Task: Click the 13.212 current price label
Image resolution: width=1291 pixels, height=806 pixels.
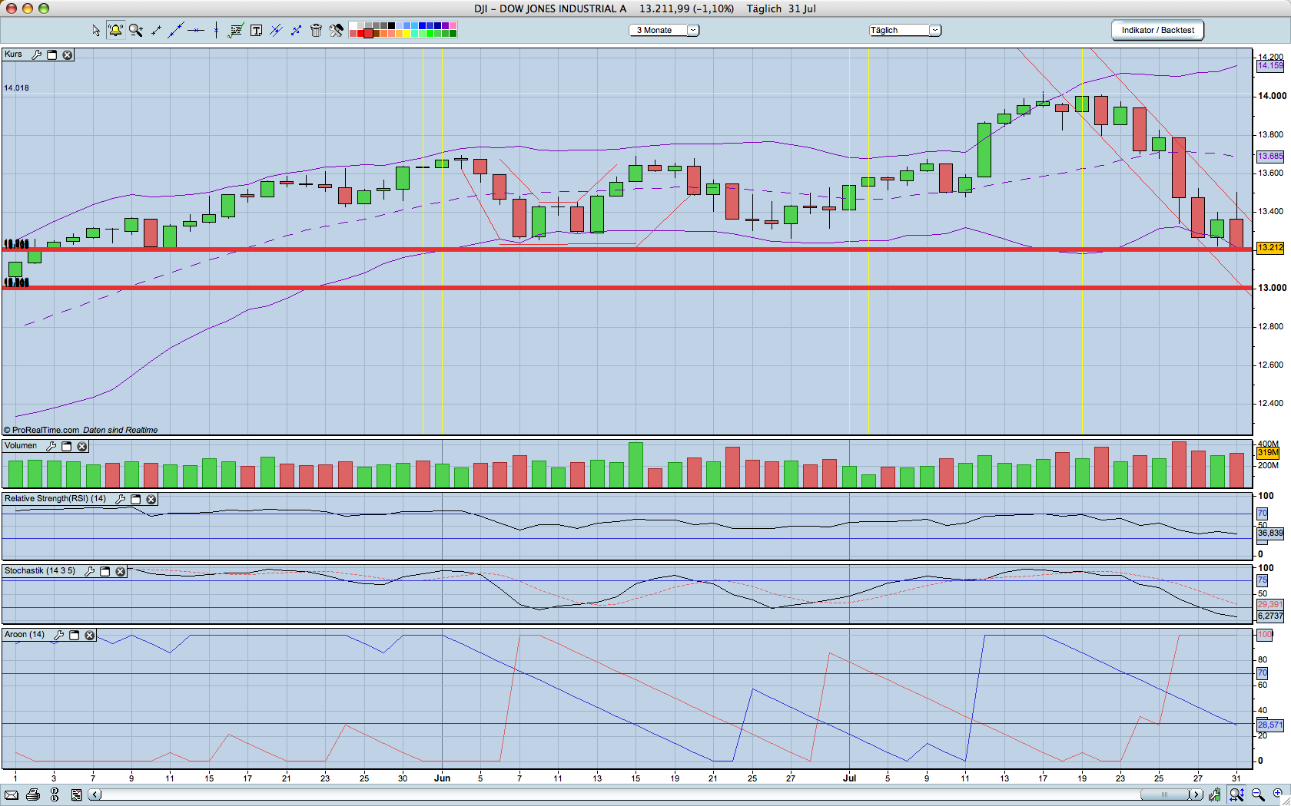Action: tap(1270, 248)
